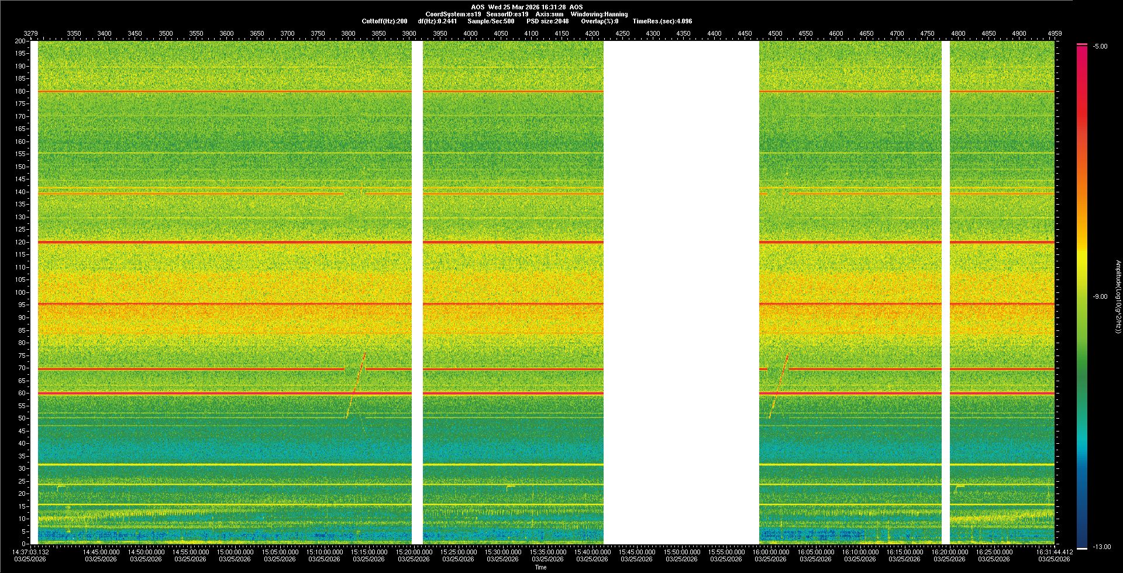This screenshot has height=573, width=1123.
Task: Click the vertical Amplitude colorbar axis title
Action: pos(1118,296)
